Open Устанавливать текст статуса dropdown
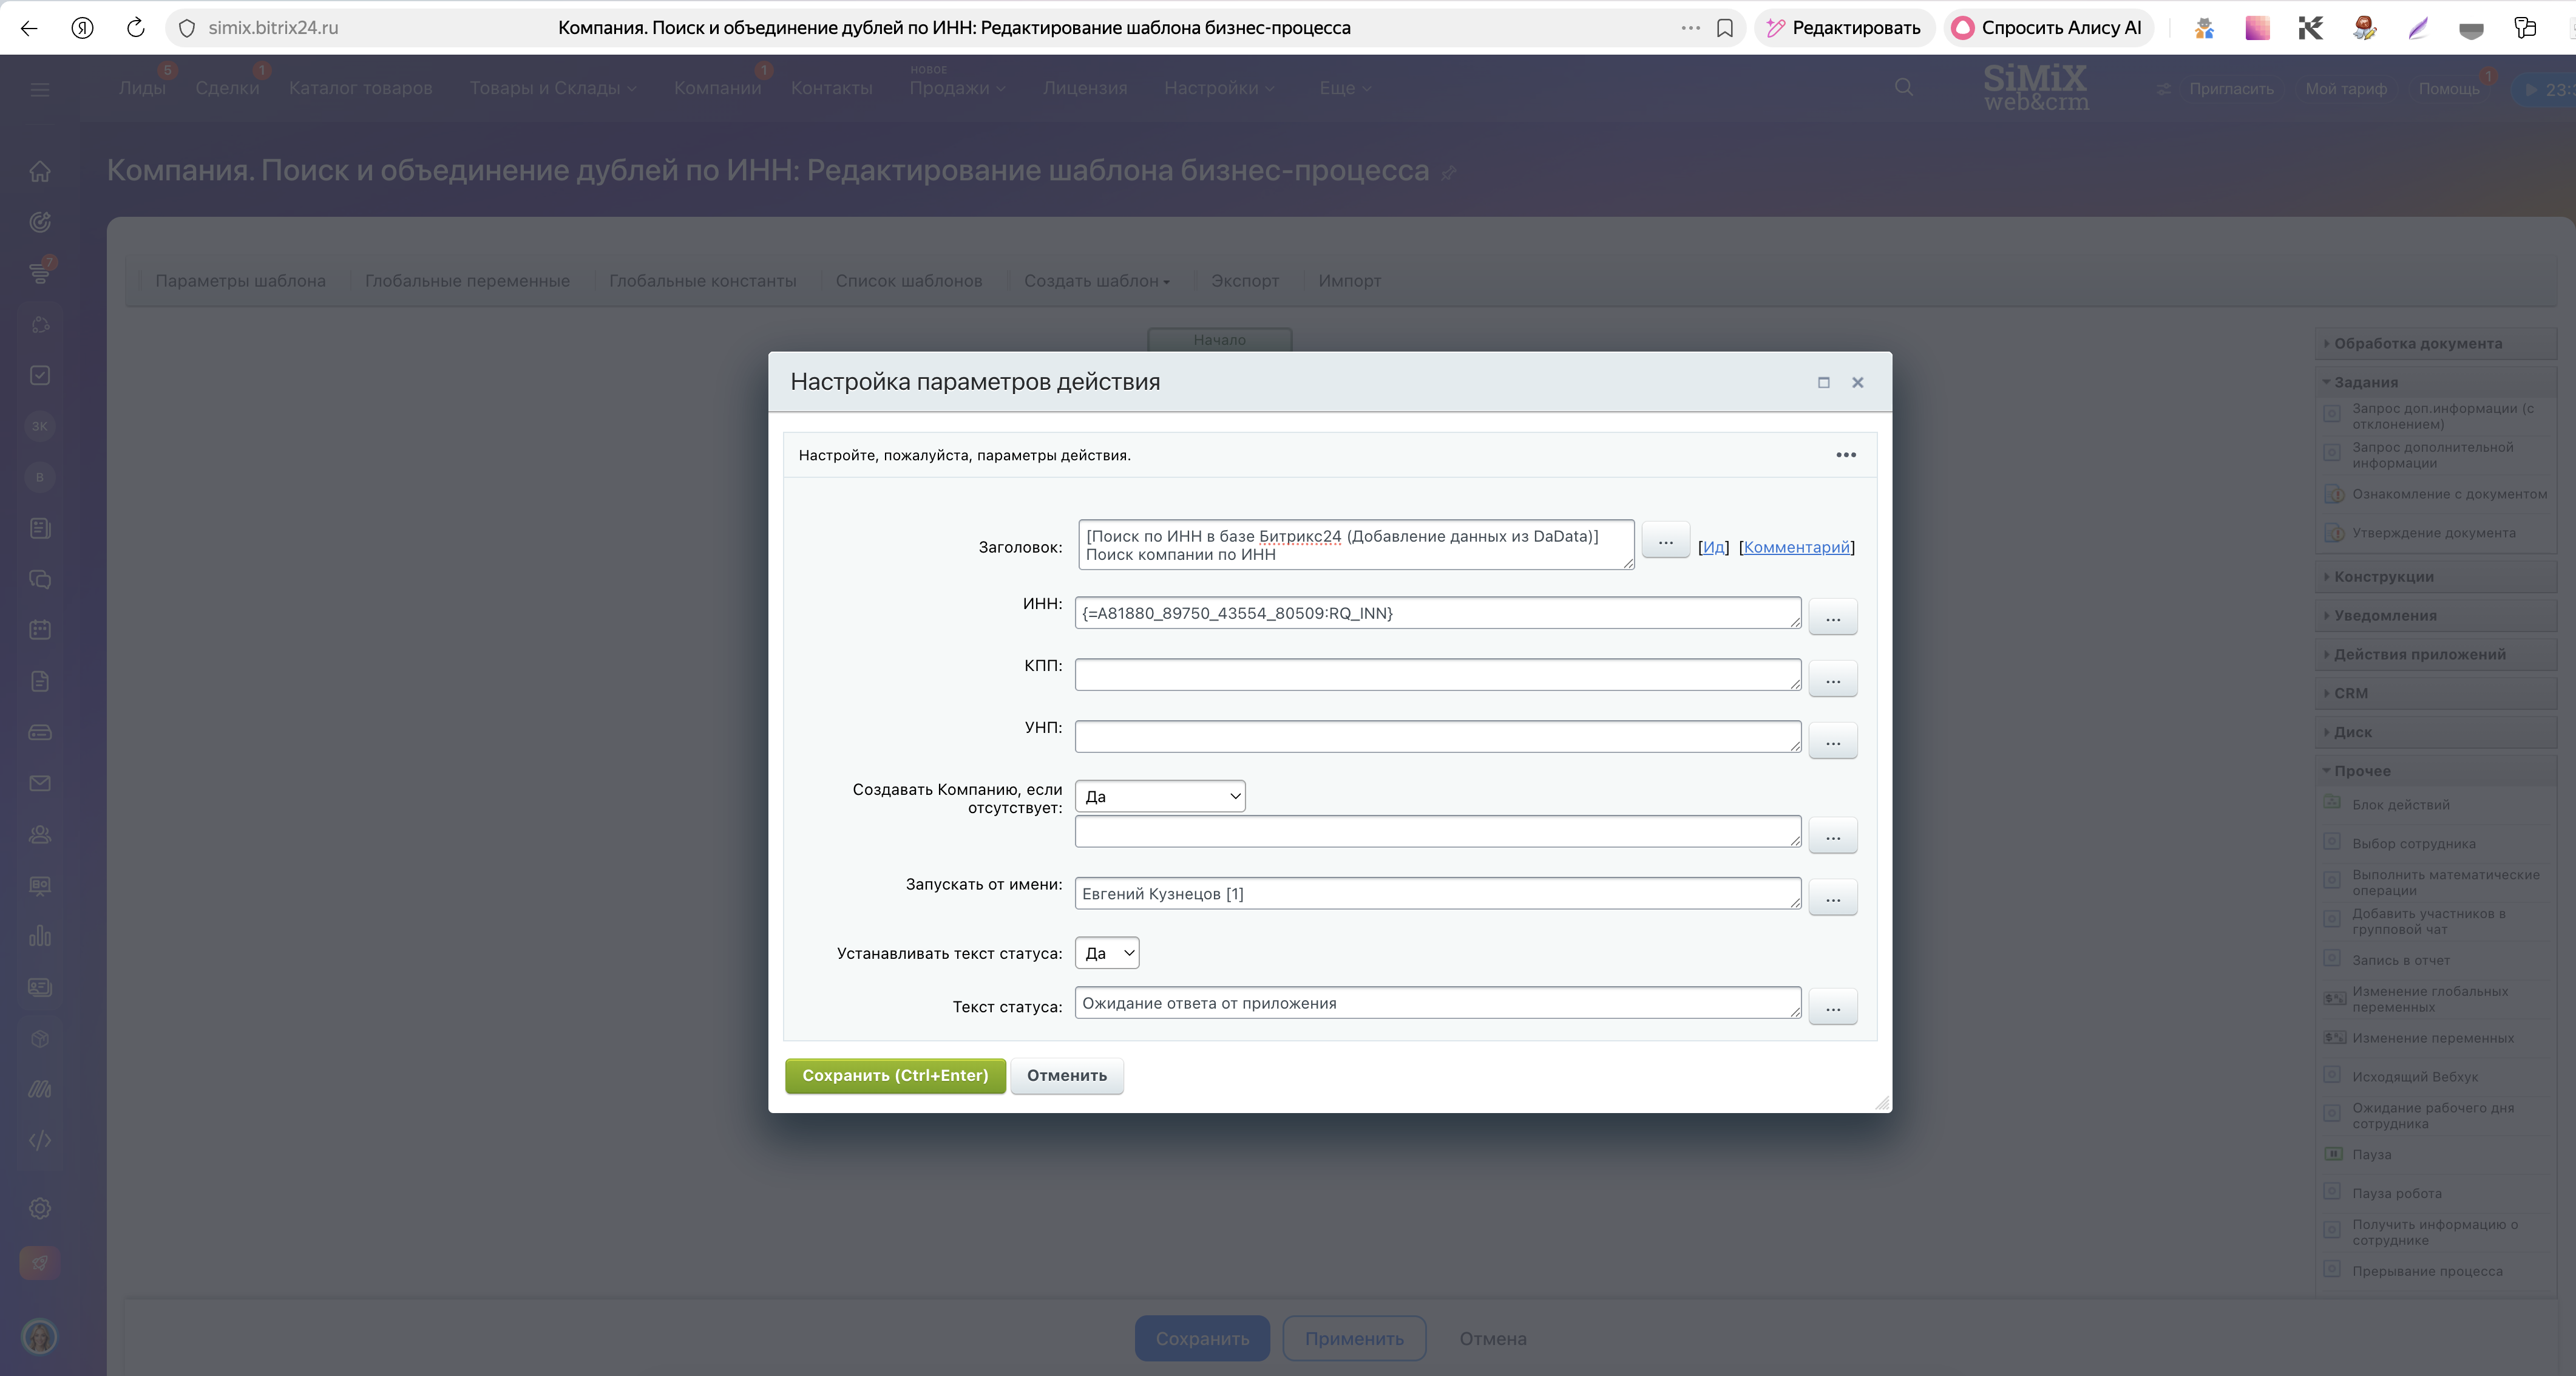Screen dimensions: 2576x1376 tap(1106, 953)
